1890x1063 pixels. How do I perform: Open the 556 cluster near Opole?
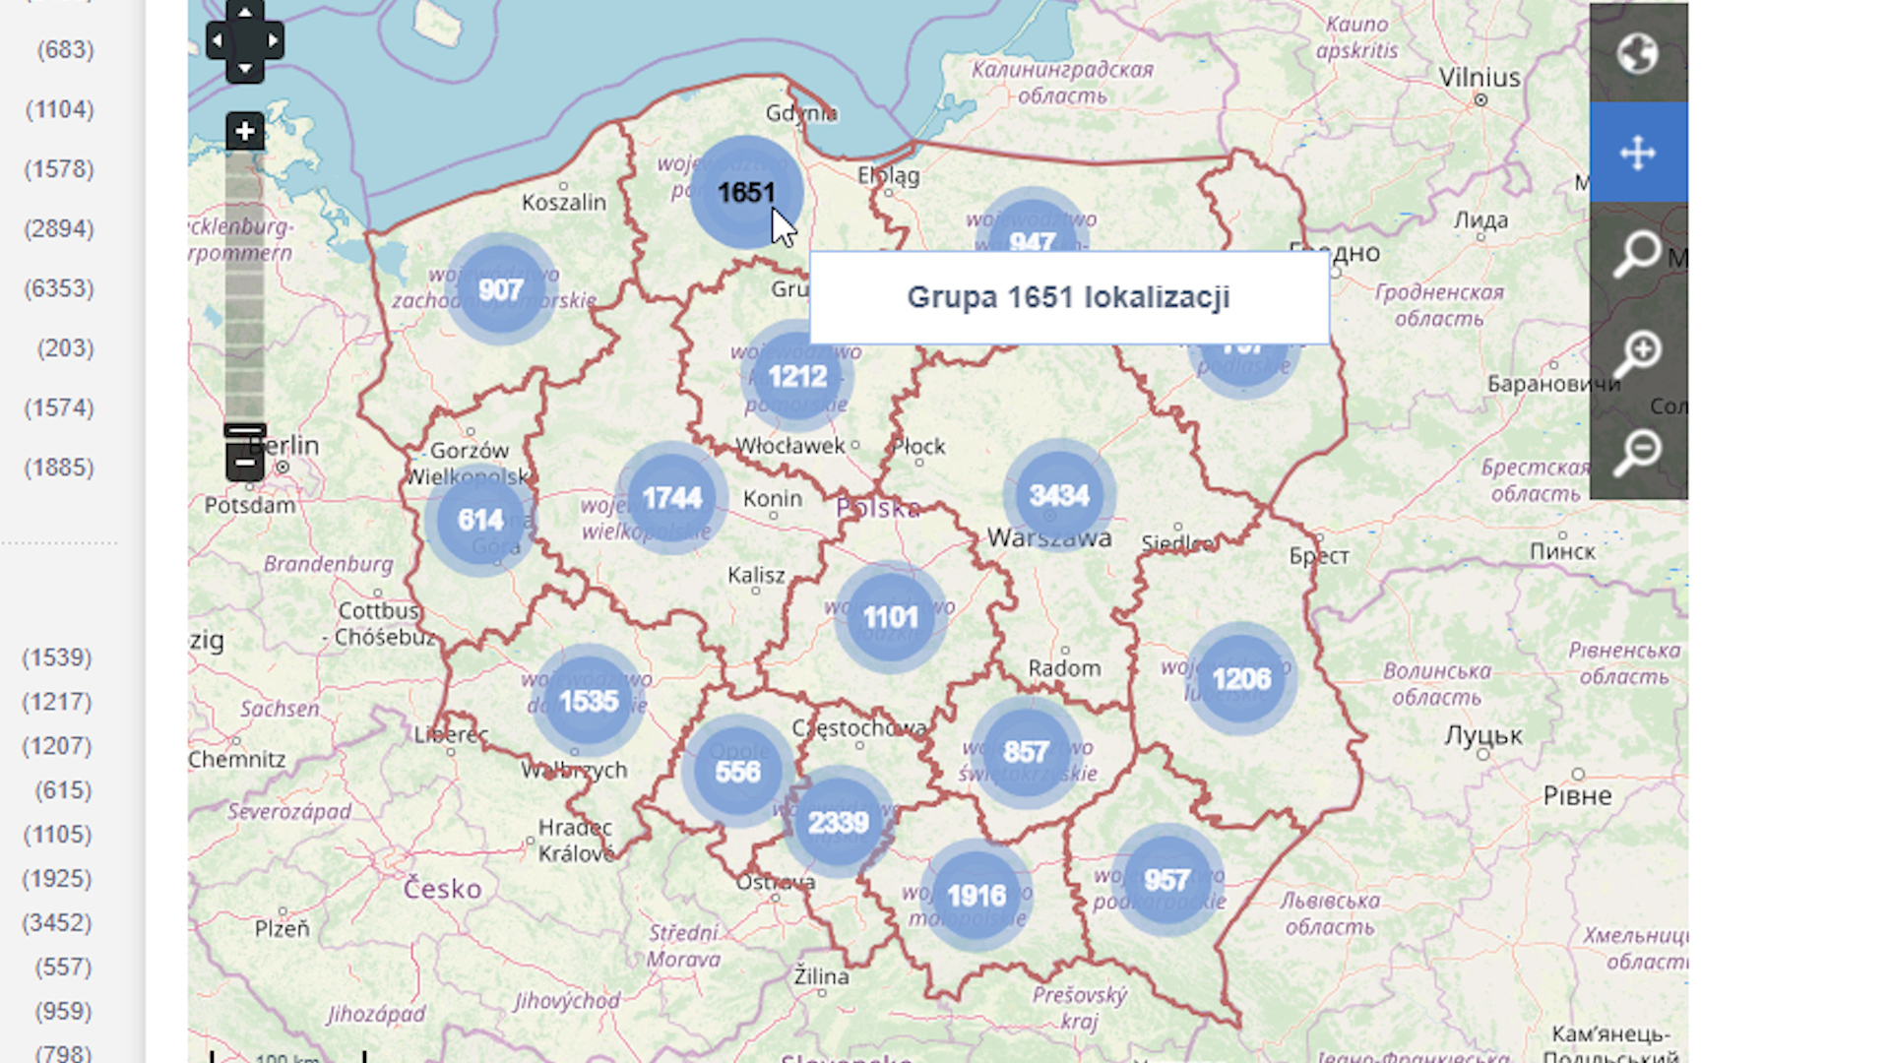click(x=737, y=771)
